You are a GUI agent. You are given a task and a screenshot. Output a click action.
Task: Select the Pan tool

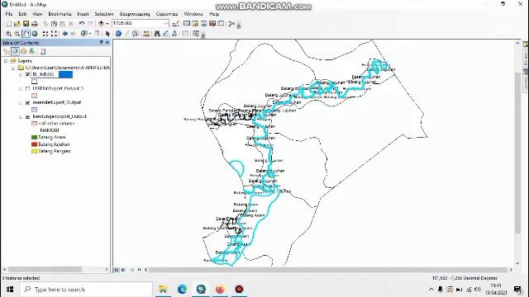tap(26, 34)
